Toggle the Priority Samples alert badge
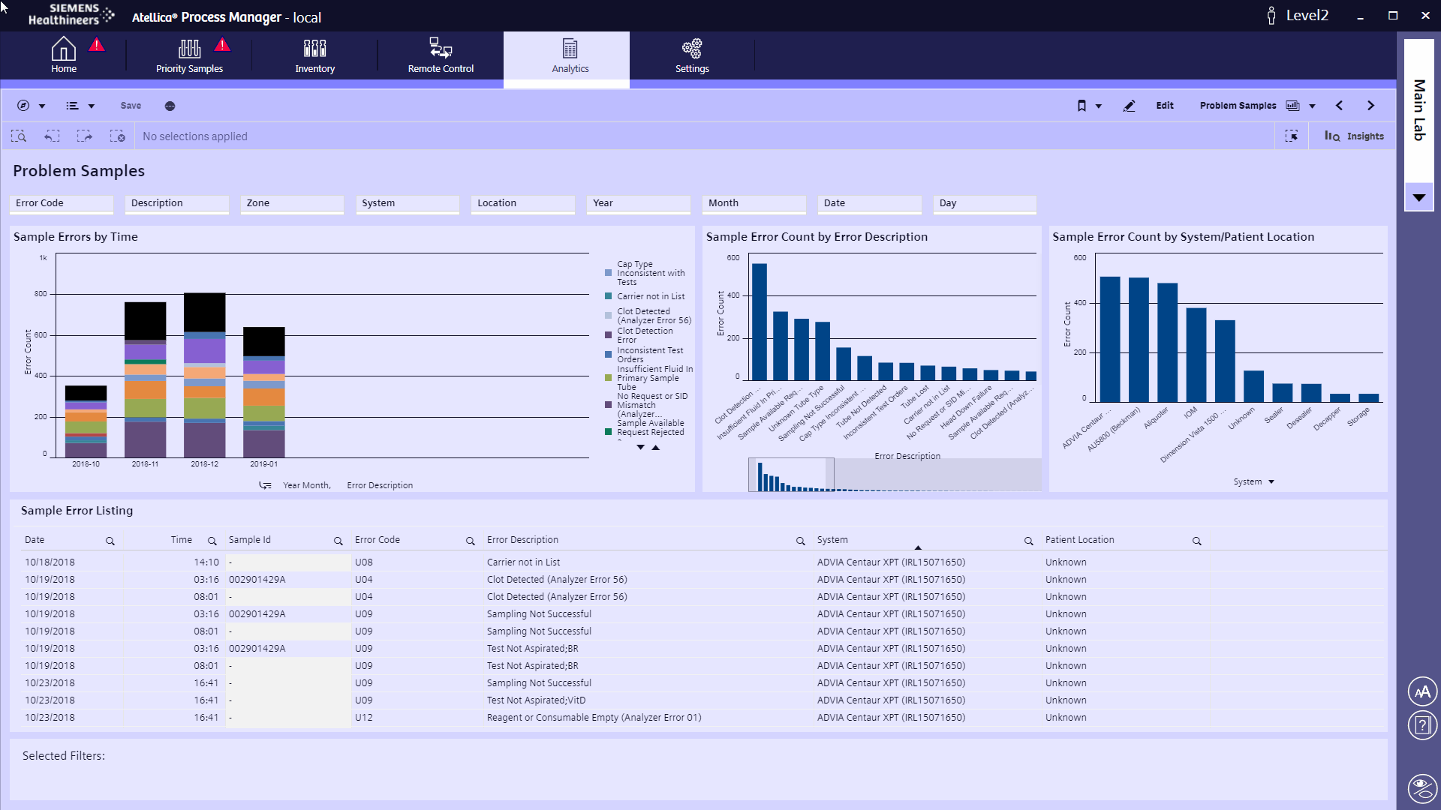Image resolution: width=1441 pixels, height=810 pixels. click(x=223, y=45)
